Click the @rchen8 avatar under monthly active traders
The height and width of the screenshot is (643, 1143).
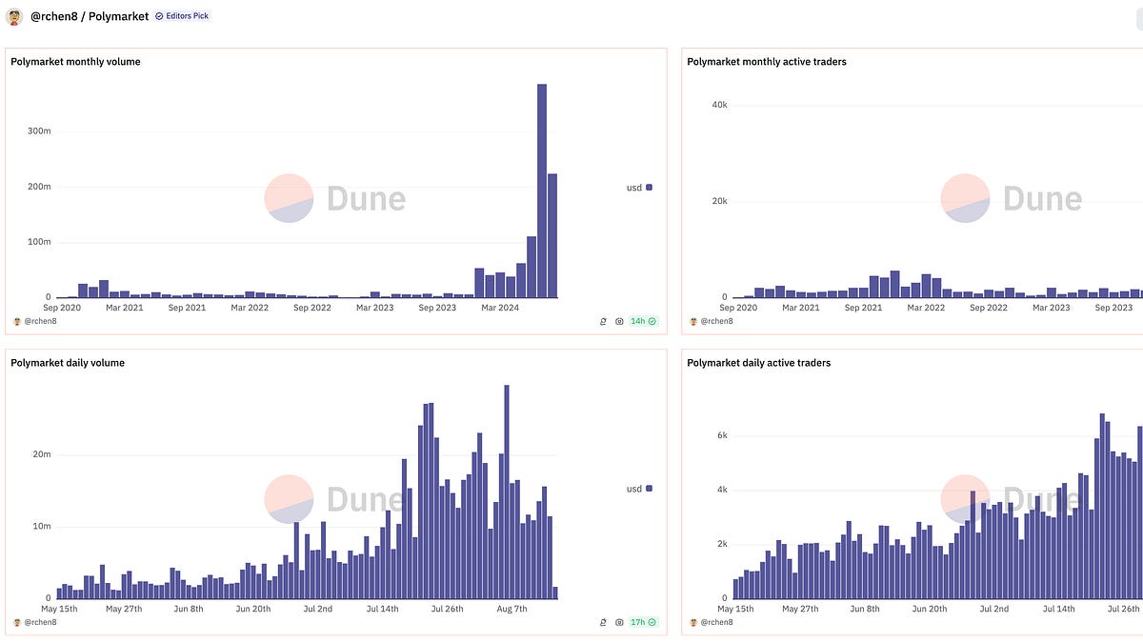[692, 321]
